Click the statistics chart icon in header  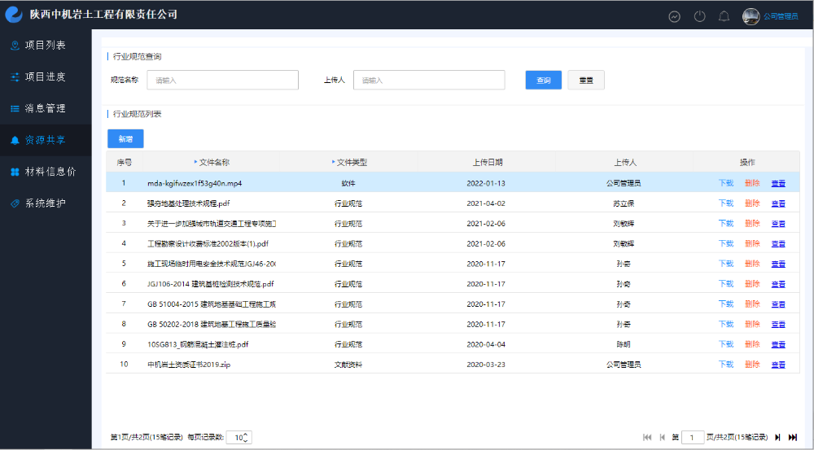click(674, 16)
